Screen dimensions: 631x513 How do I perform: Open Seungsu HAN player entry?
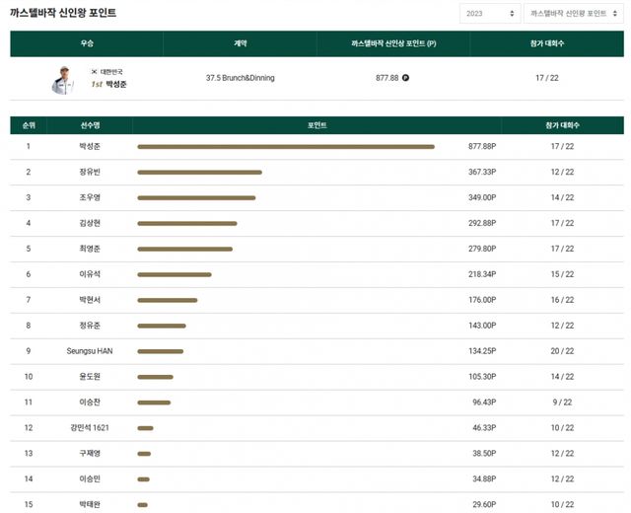coord(90,351)
